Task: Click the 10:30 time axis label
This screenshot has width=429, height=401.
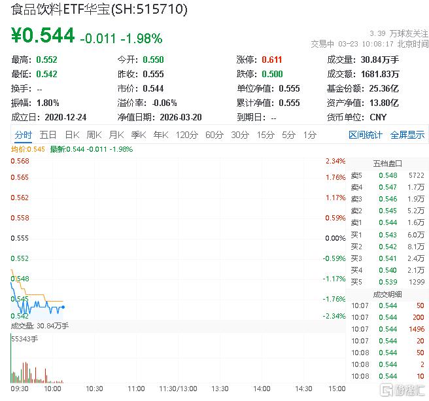Action: tap(94, 389)
